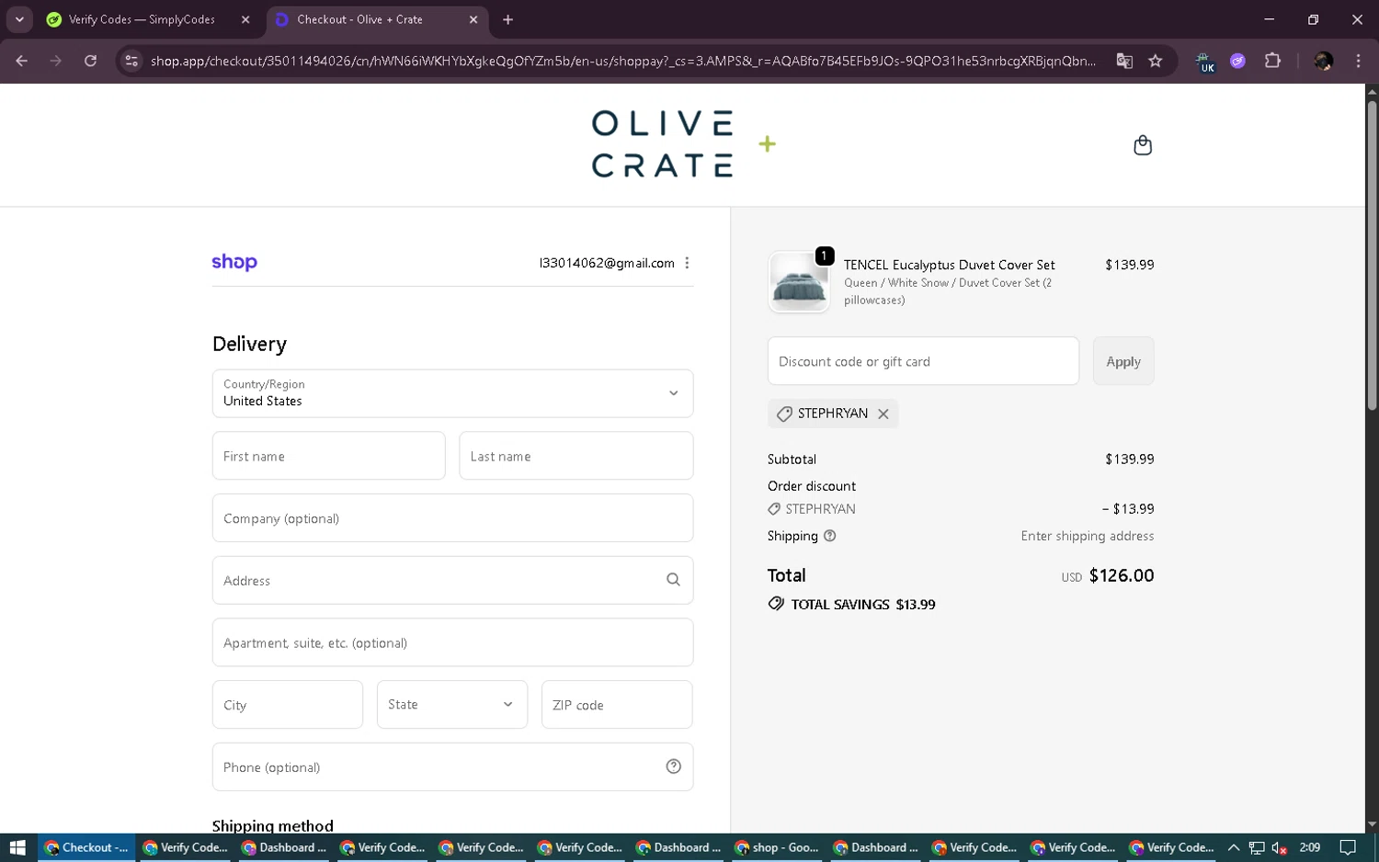Show the shipping info help icon

829,536
